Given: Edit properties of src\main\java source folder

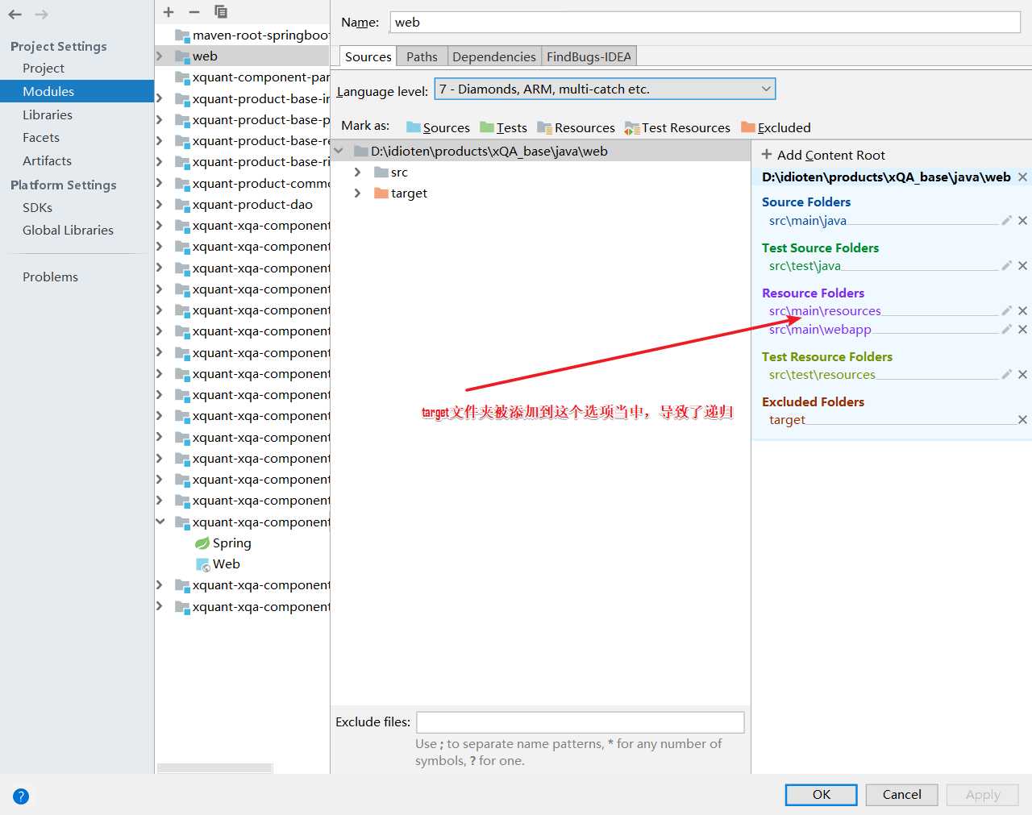Looking at the screenshot, I should click(x=1006, y=220).
